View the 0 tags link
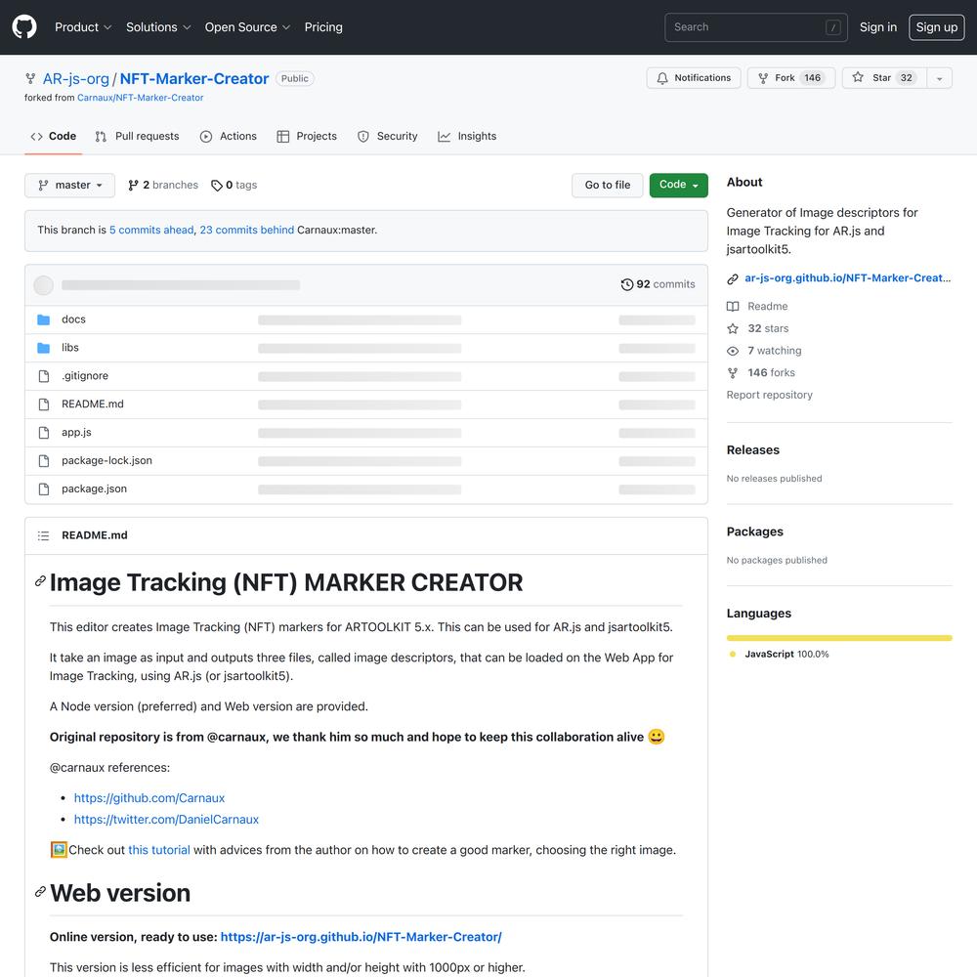The width and height of the screenshot is (977, 977). point(234,186)
